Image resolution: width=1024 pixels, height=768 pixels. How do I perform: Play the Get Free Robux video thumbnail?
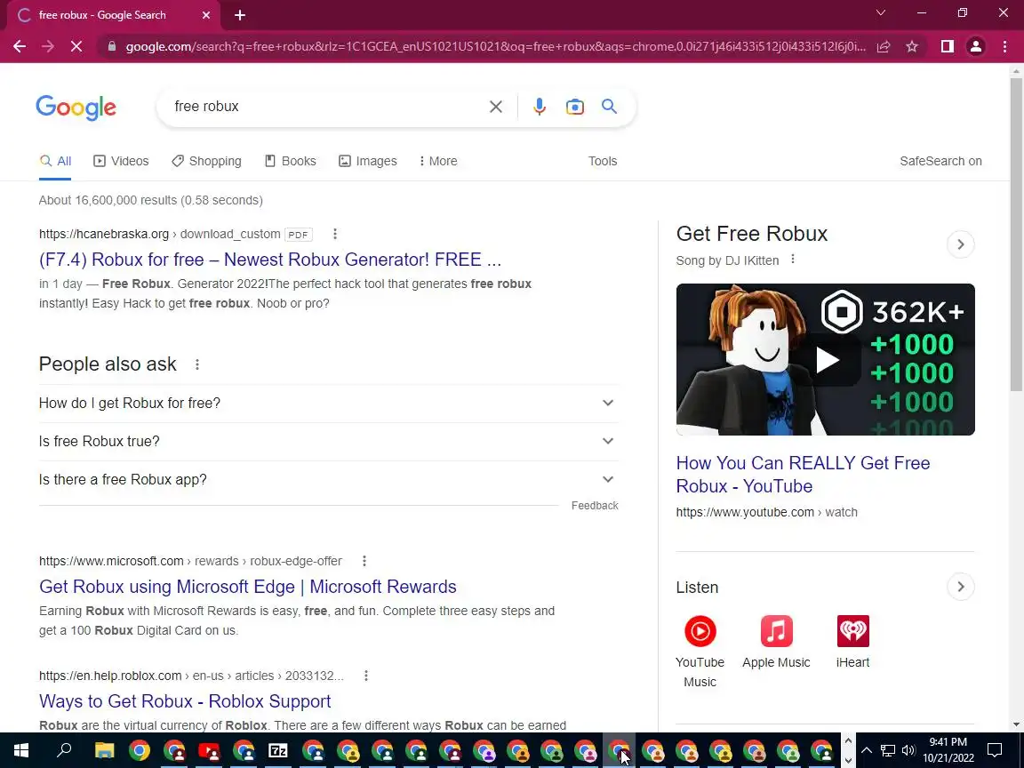(826, 359)
